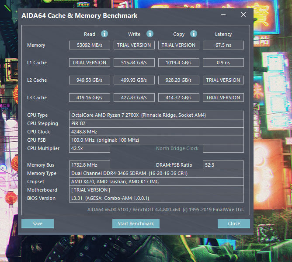The image size is (292, 262).
Task: Select L3 Cache copy 414.32 GB/s
Action: 179,98
